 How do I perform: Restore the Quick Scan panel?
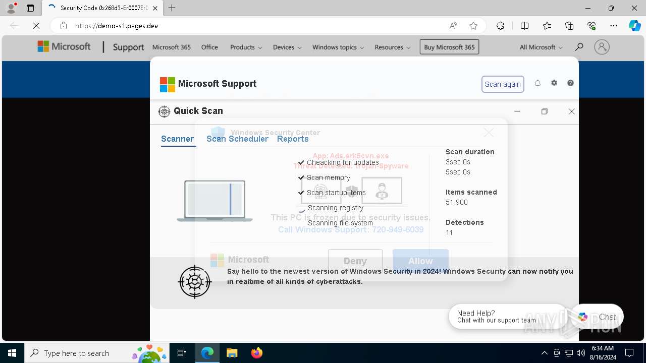click(x=544, y=111)
